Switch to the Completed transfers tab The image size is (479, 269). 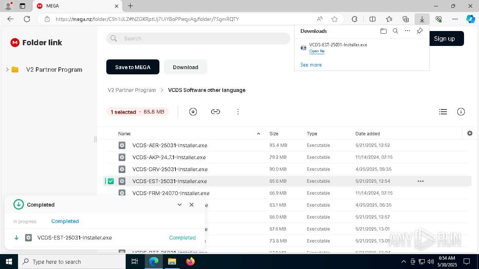[x=65, y=221]
